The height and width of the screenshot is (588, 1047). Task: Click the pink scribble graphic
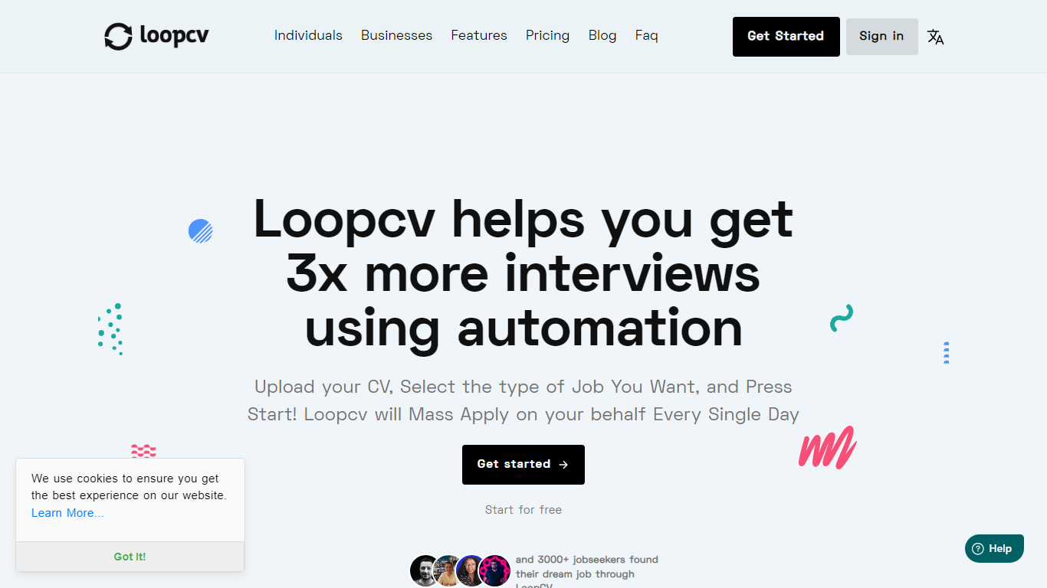click(827, 447)
